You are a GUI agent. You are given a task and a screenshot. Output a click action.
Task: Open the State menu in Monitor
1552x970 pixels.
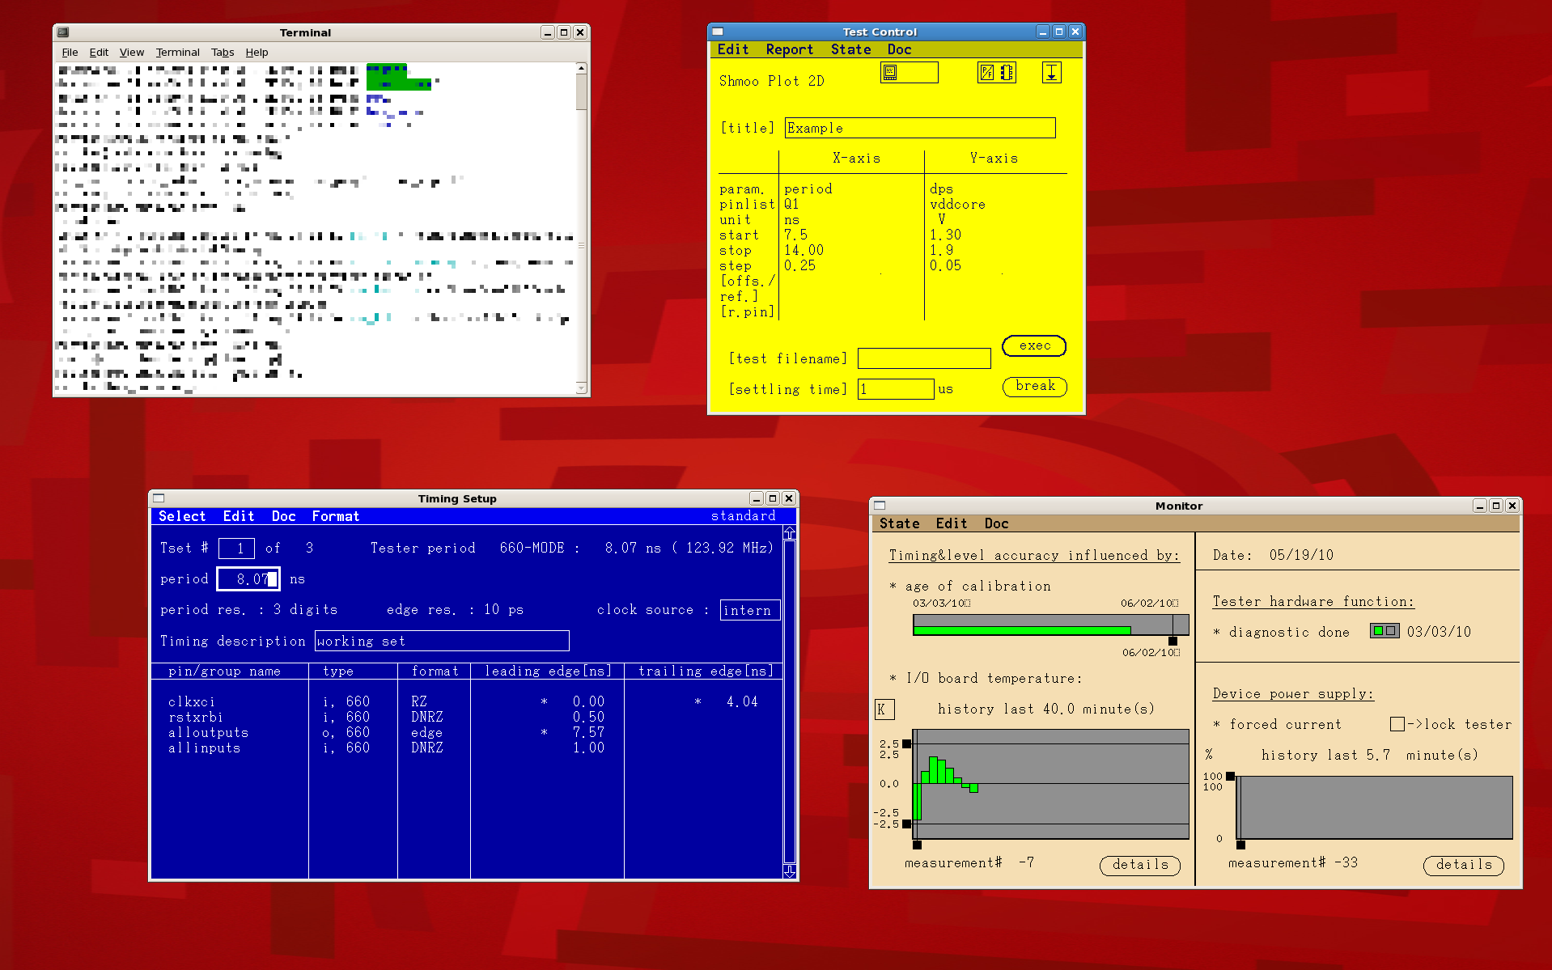click(x=899, y=523)
